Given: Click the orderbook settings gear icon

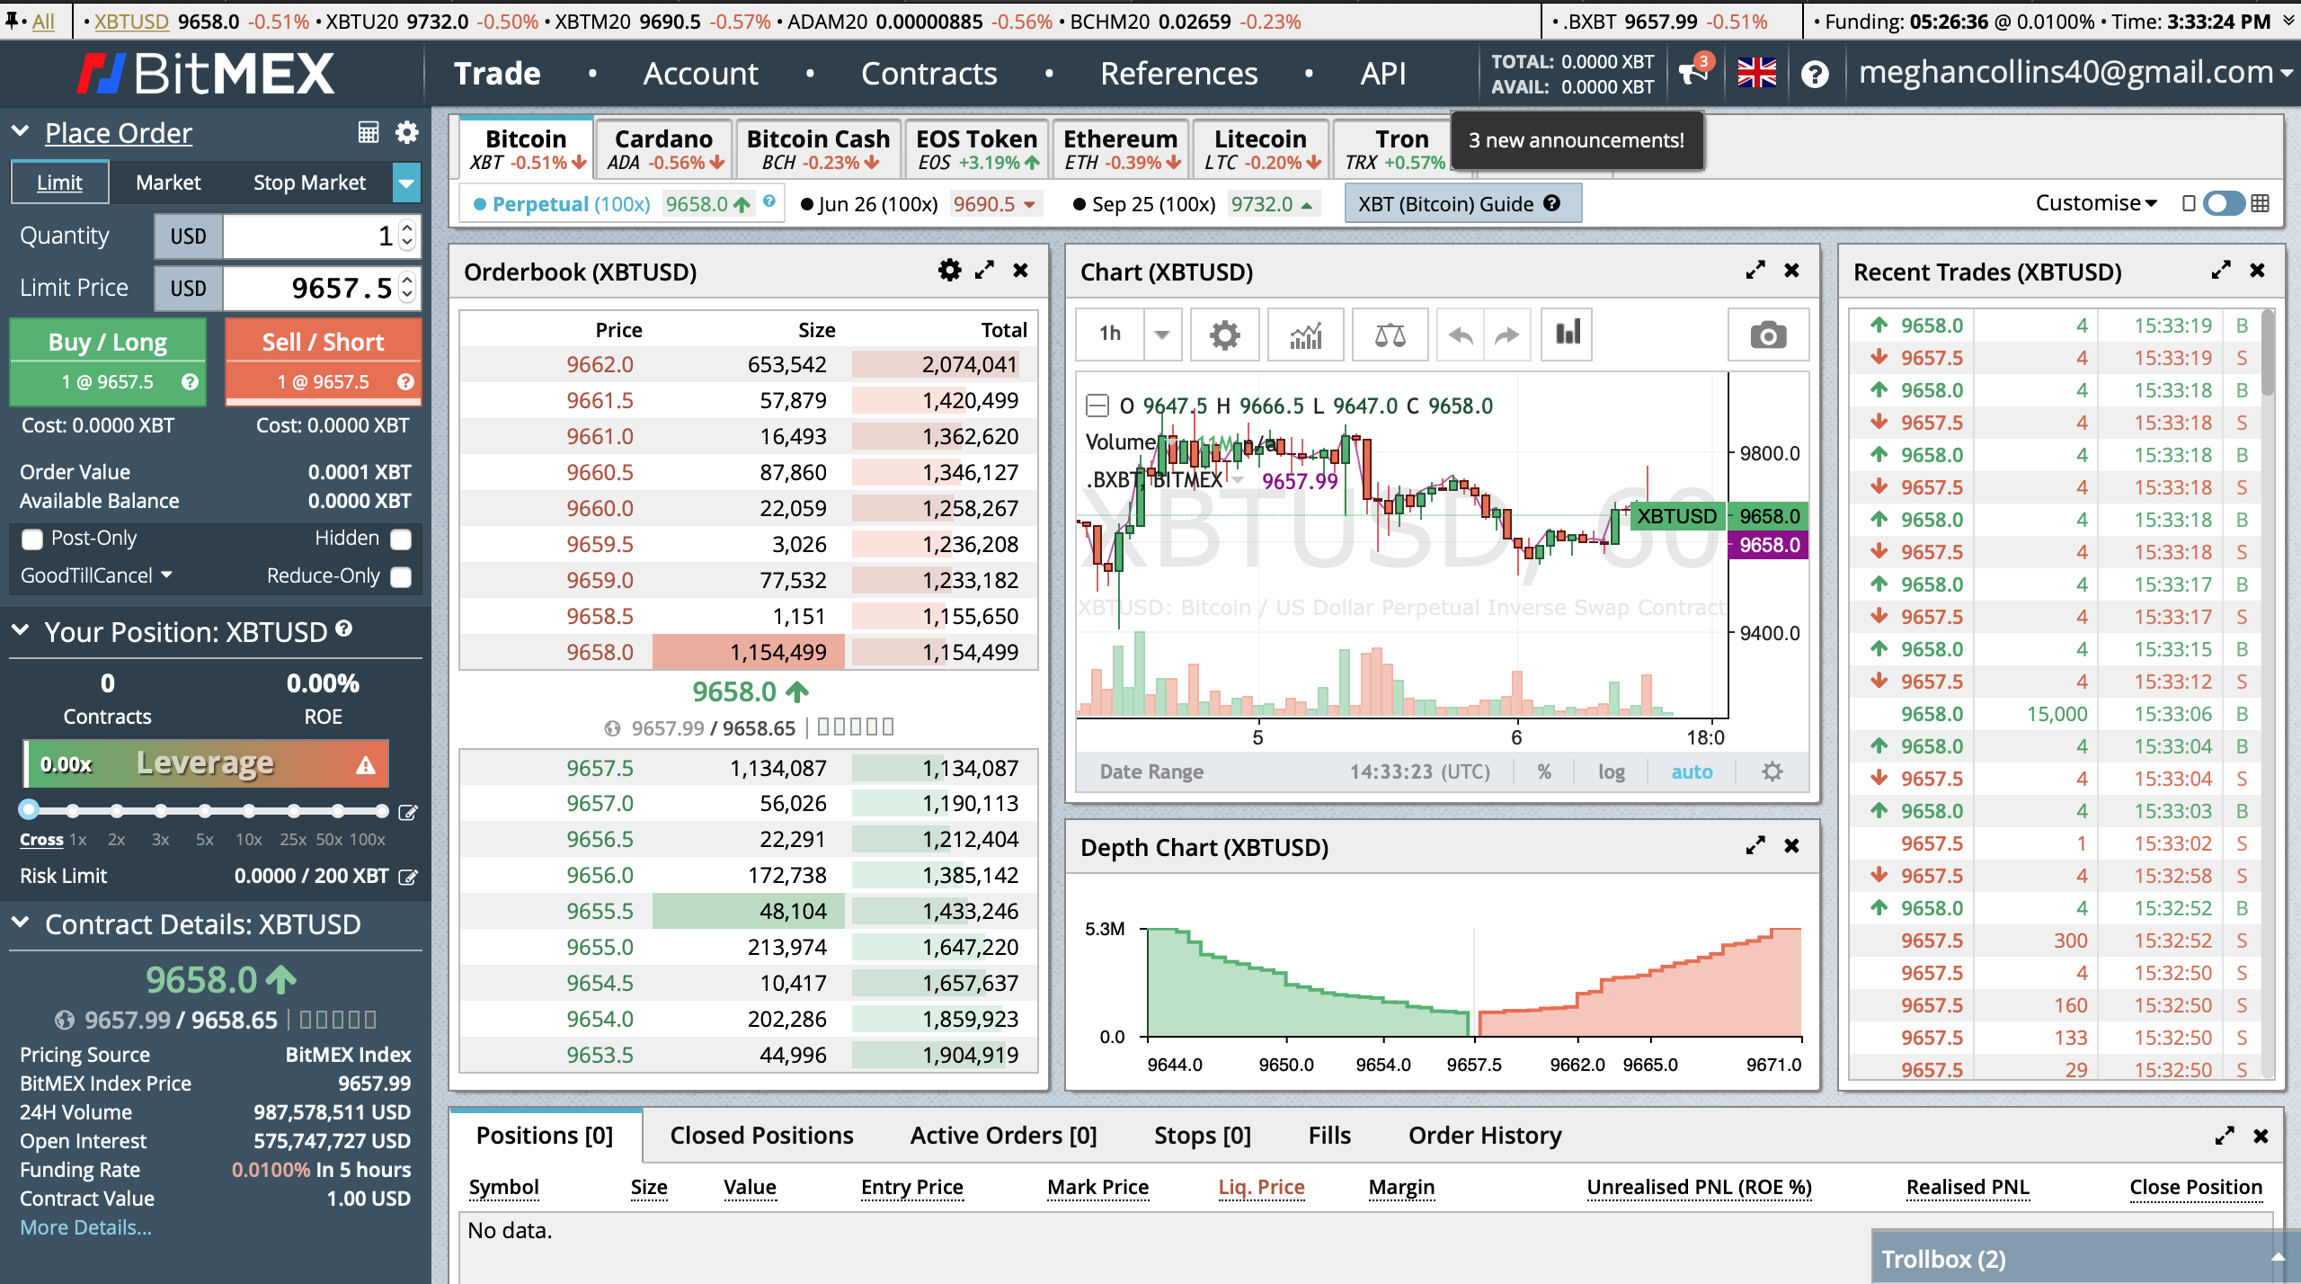Looking at the screenshot, I should (950, 269).
